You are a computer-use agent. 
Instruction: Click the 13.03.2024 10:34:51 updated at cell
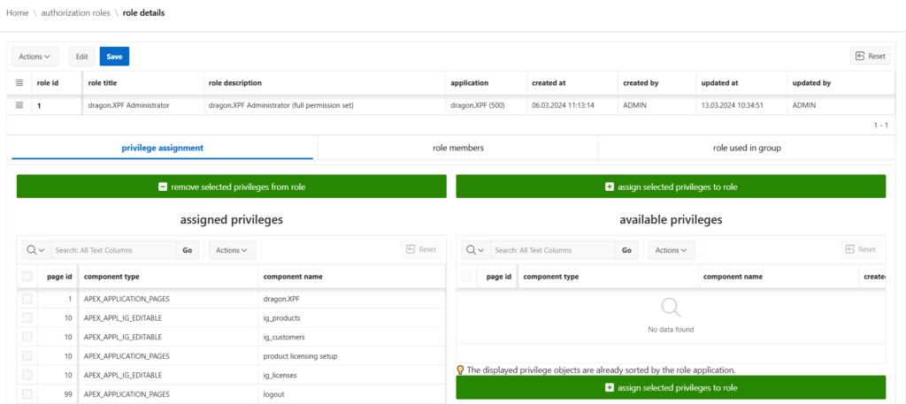point(741,105)
